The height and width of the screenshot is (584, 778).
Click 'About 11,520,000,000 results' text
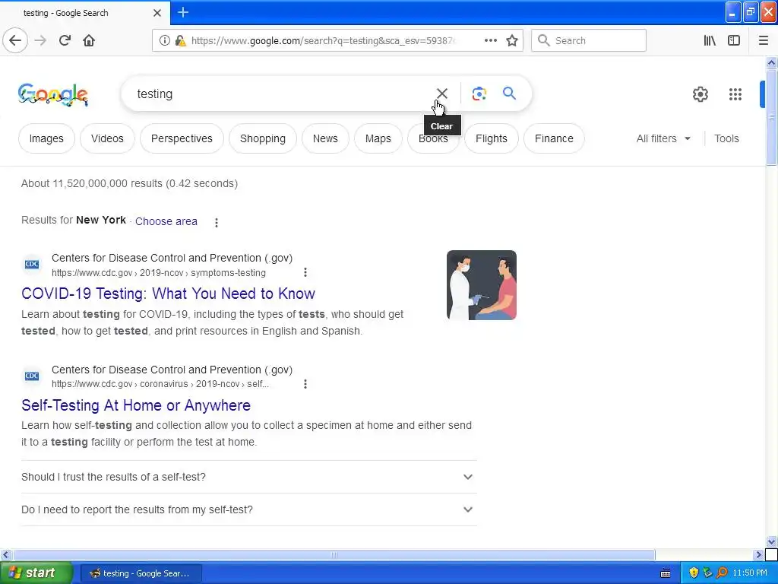92,183
